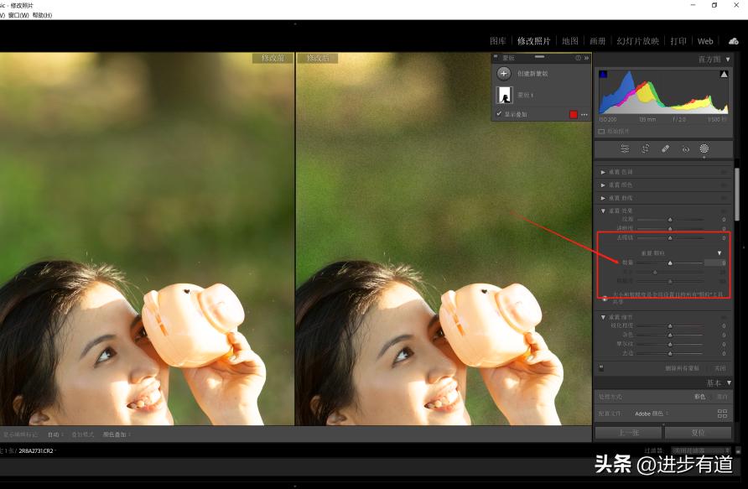This screenshot has width=748, height=489.
Task: Collapse the 效果 section triangle
Action: (x=603, y=211)
